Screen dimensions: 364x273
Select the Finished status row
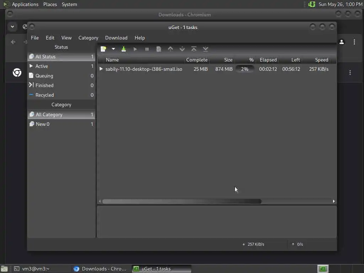[61, 85]
